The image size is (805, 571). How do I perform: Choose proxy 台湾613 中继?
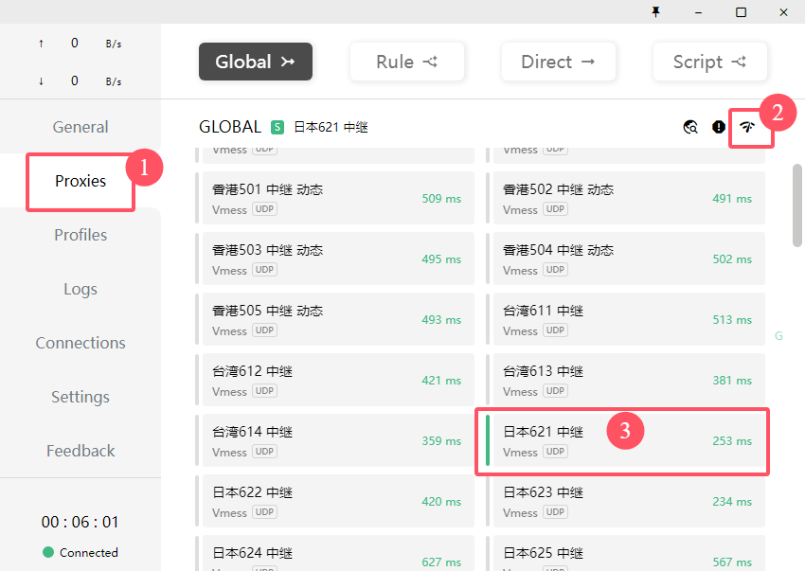(629, 380)
